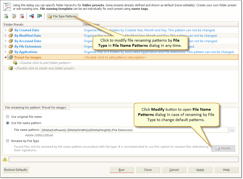The width and height of the screenshot is (243, 179).
Task: Expand the By Applications preset
Action: click(x=5, y=52)
